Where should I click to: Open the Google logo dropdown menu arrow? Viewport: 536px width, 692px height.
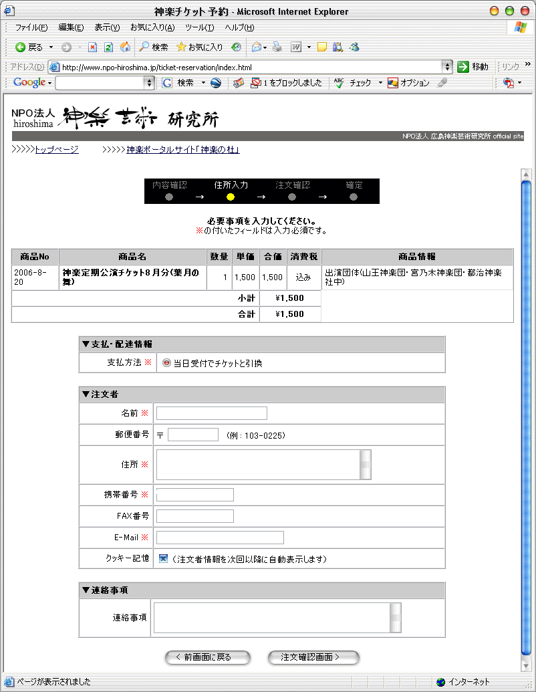50,83
